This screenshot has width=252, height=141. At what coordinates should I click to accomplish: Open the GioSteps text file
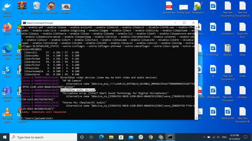pyautogui.click(x=243, y=92)
